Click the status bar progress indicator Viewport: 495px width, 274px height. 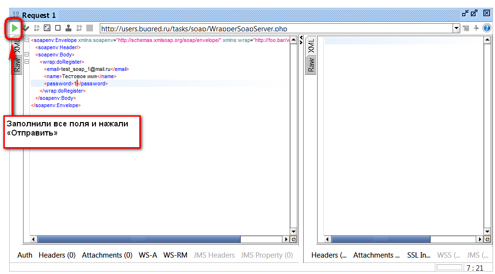pyautogui.click(x=449, y=267)
